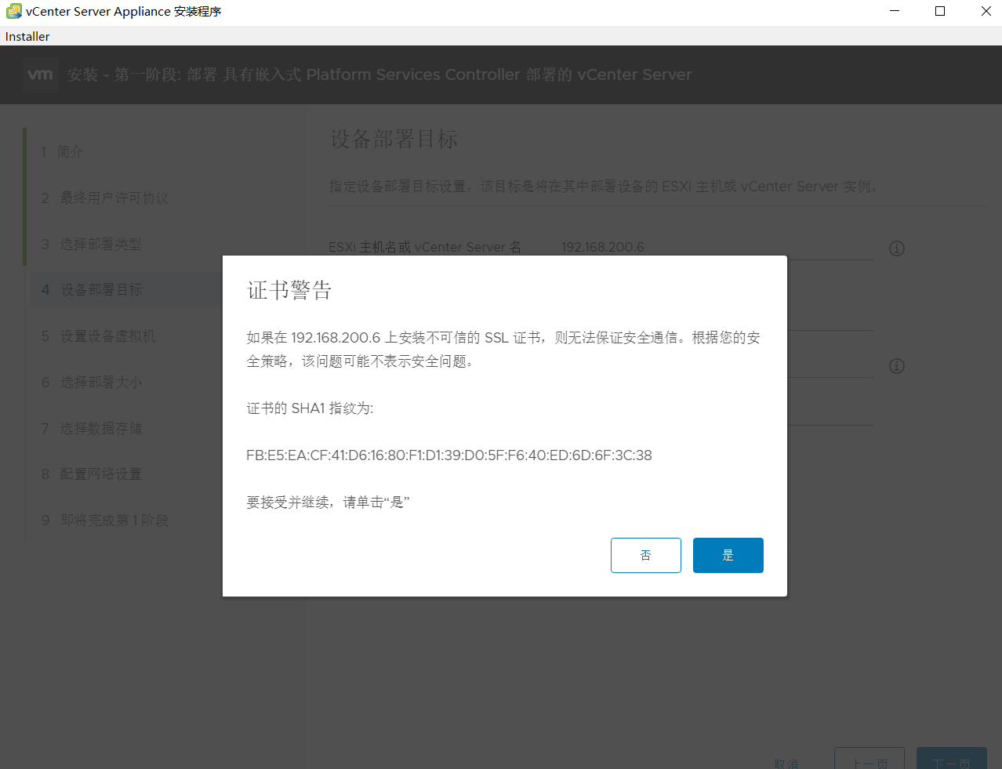Close the installer window
The height and width of the screenshot is (769, 1002).
click(x=986, y=11)
